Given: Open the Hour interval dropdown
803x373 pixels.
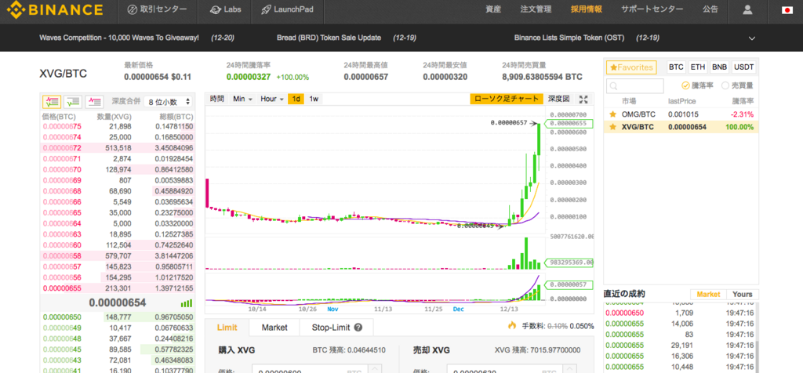Looking at the screenshot, I should point(271,99).
